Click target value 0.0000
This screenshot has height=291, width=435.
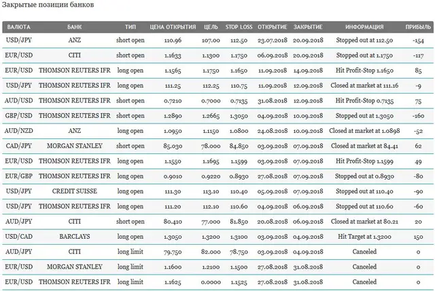(x=211, y=282)
